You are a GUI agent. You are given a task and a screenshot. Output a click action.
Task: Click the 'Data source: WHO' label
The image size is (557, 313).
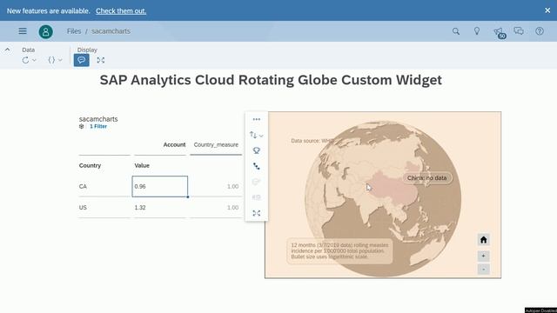click(312, 141)
